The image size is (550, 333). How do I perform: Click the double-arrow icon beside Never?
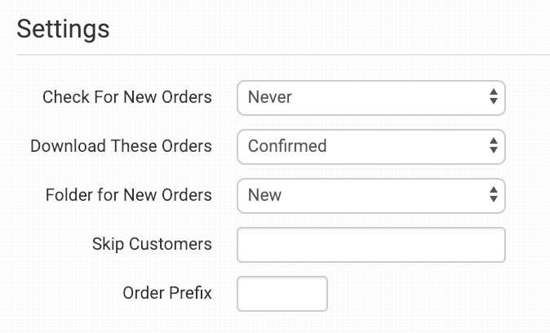tap(493, 97)
